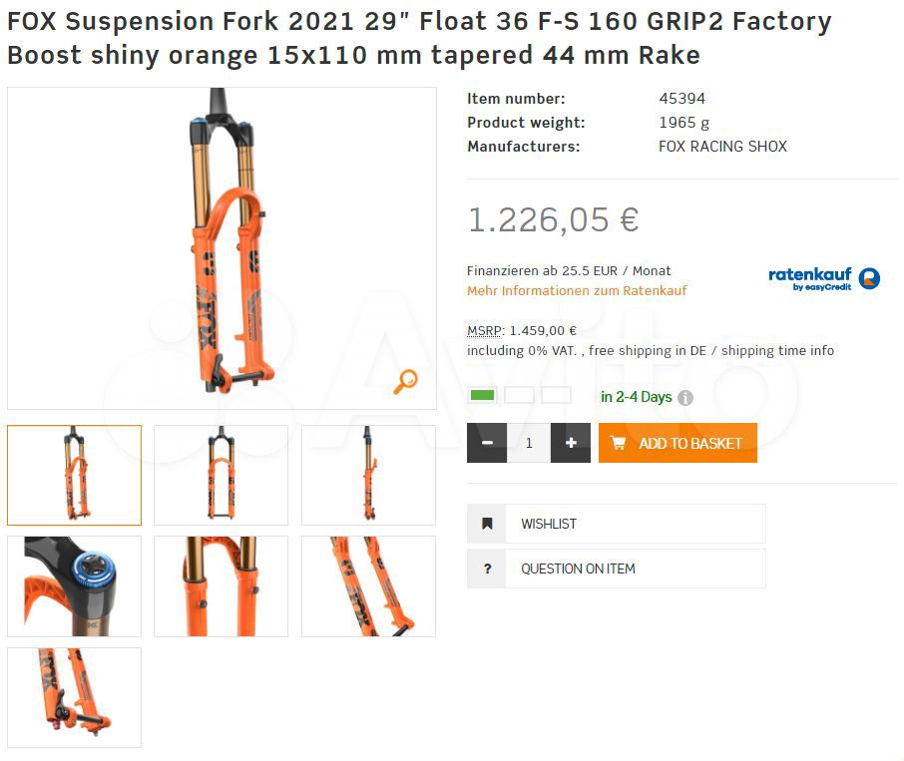Click the quantity input field
The width and height of the screenshot is (904, 761).
529,443
